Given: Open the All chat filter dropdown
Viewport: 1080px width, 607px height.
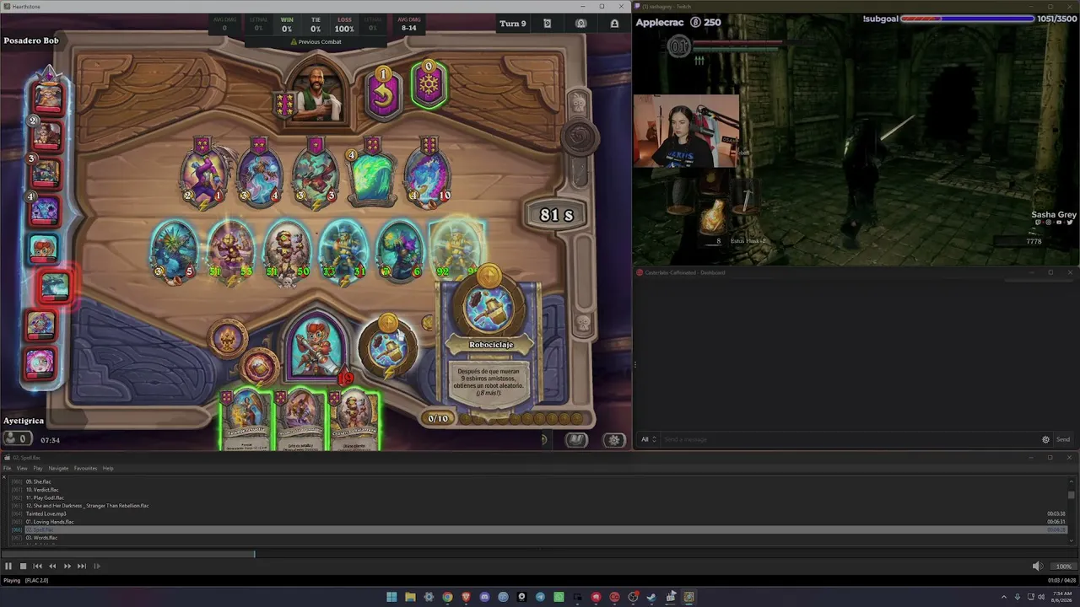Looking at the screenshot, I should [x=648, y=439].
